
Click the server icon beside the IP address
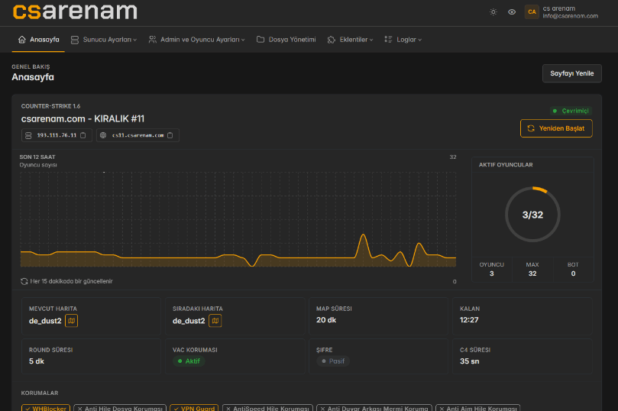click(28, 135)
